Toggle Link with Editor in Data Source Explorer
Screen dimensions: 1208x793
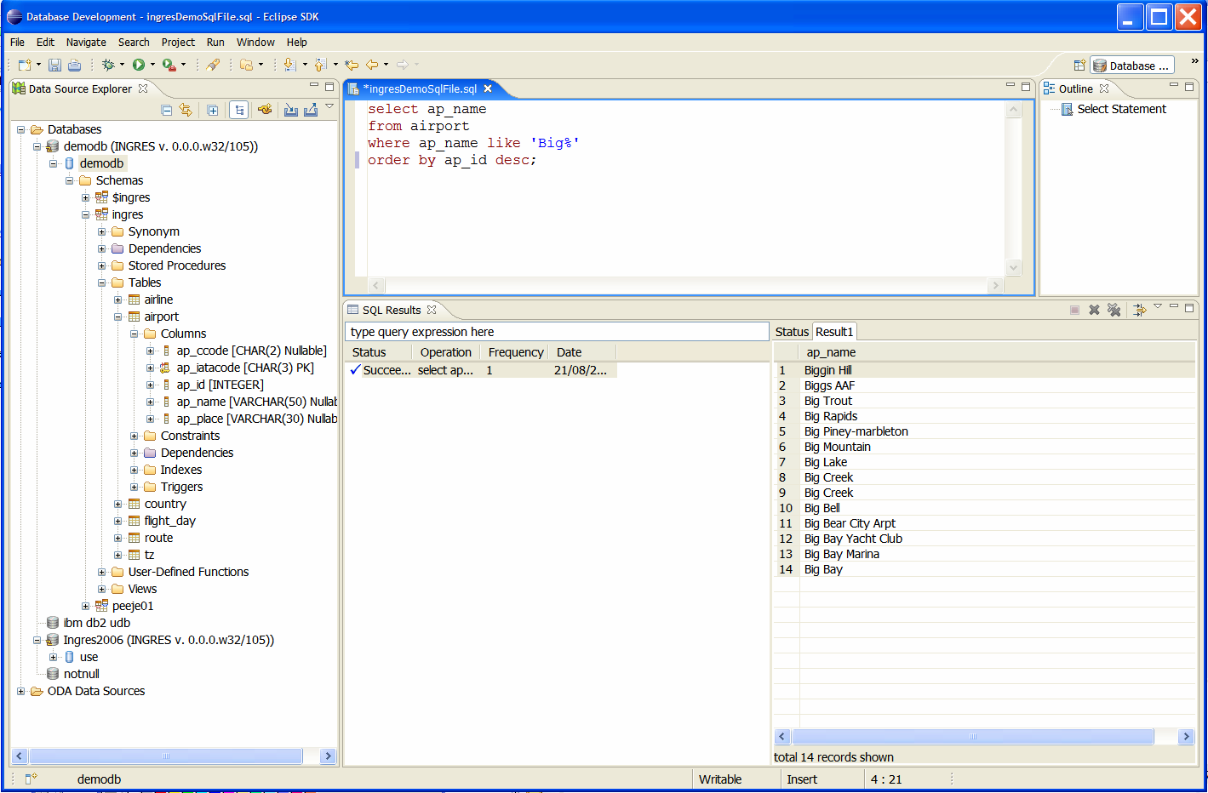click(x=239, y=109)
